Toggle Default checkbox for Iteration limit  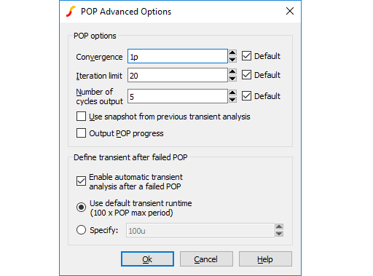tap(246, 75)
